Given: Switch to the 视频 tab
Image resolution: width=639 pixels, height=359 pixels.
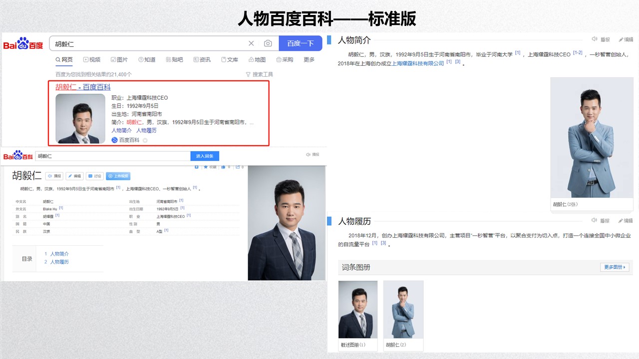Looking at the screenshot, I should (x=92, y=59).
